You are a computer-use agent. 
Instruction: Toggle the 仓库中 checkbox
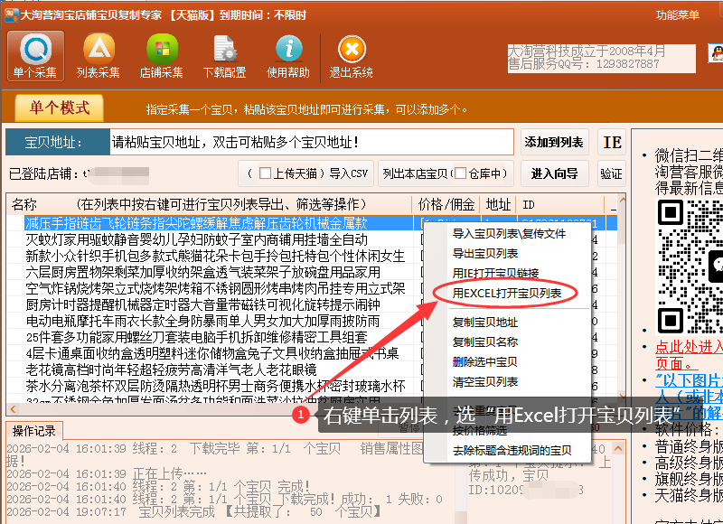pos(460,173)
